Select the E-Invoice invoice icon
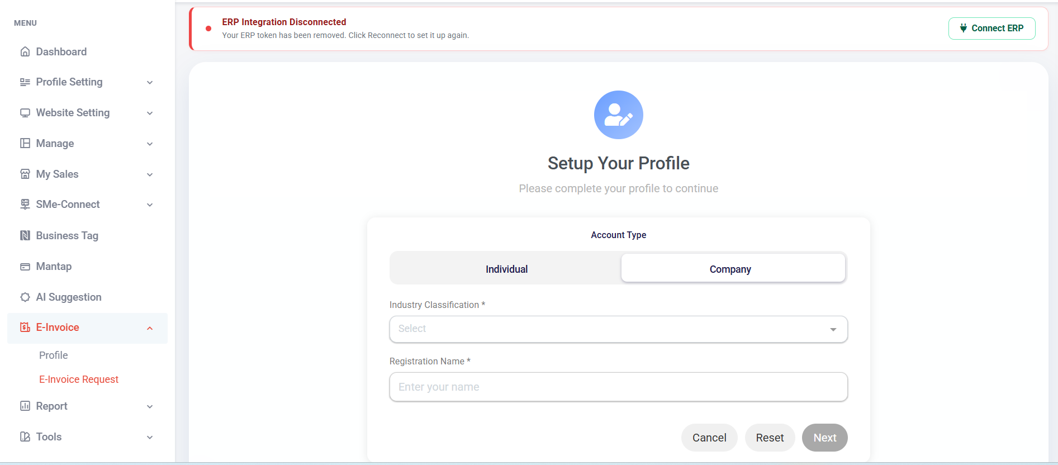The image size is (1058, 465). tap(25, 327)
